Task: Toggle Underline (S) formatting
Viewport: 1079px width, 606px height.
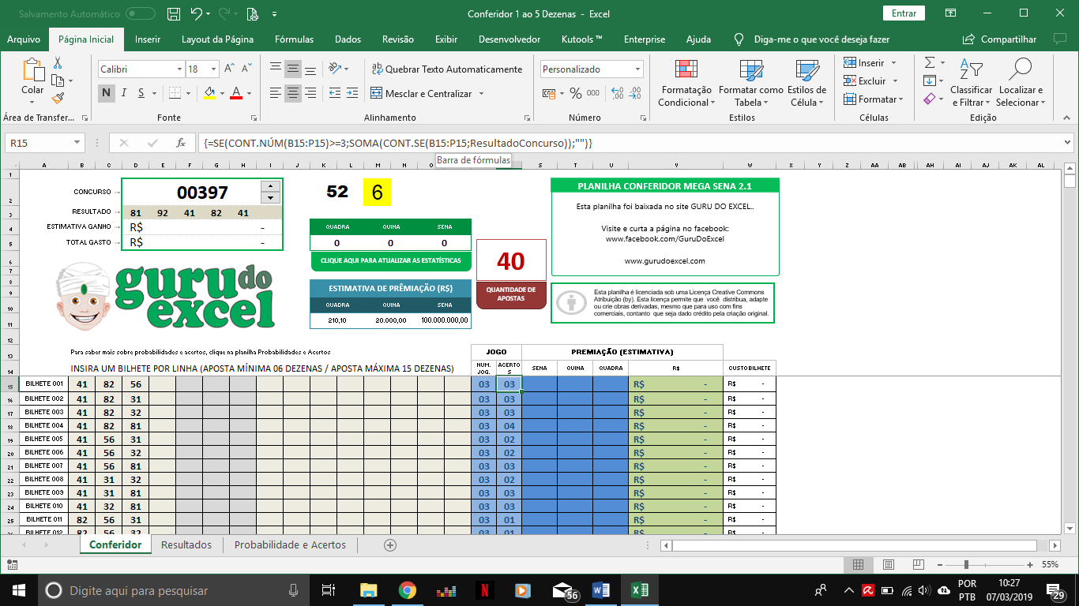Action: [141, 93]
